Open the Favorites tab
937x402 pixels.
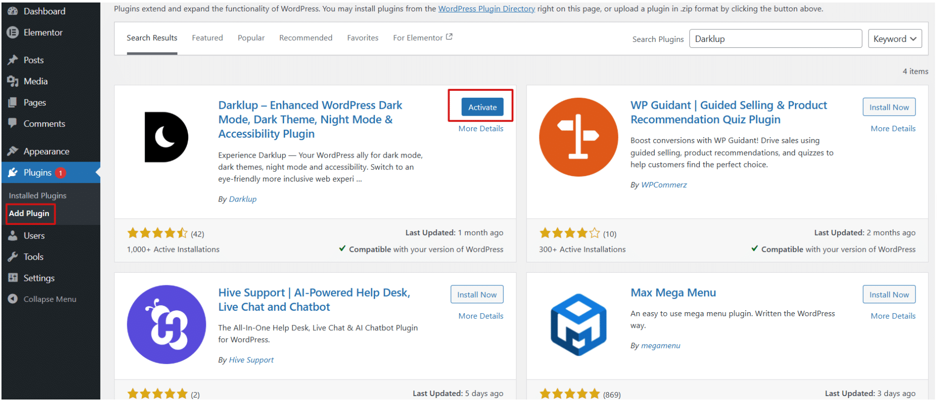coord(363,38)
